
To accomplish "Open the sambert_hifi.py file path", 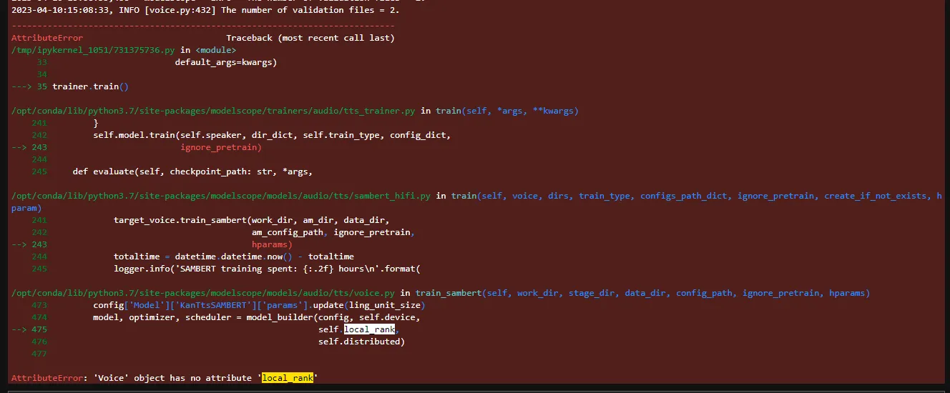I will point(221,196).
